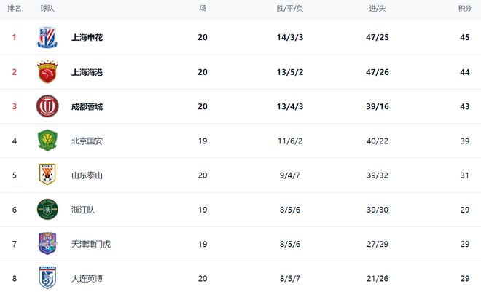Click the Chengdu Rongcheng (成都蓉城) team badge

click(x=47, y=106)
